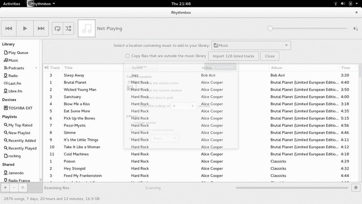362x204 pixels.
Task: Skip to the previous track
Action: (9, 28)
